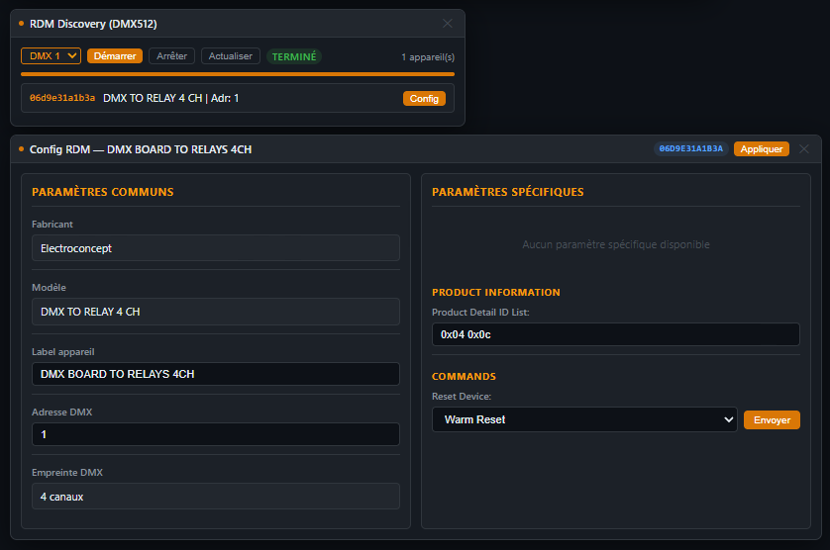830x550 pixels.
Task: Click the TERMINÉ status badge
Action: tap(294, 56)
